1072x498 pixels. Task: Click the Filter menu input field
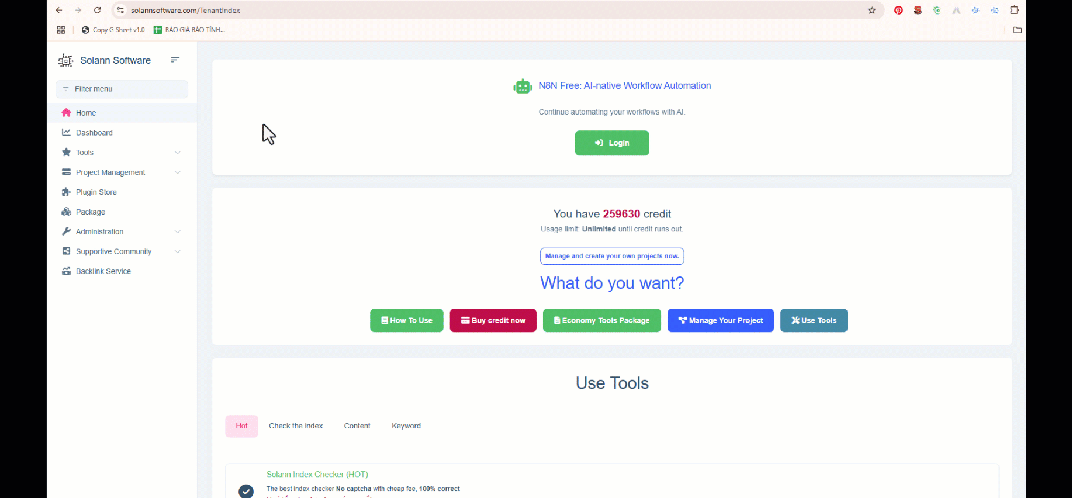(123, 89)
